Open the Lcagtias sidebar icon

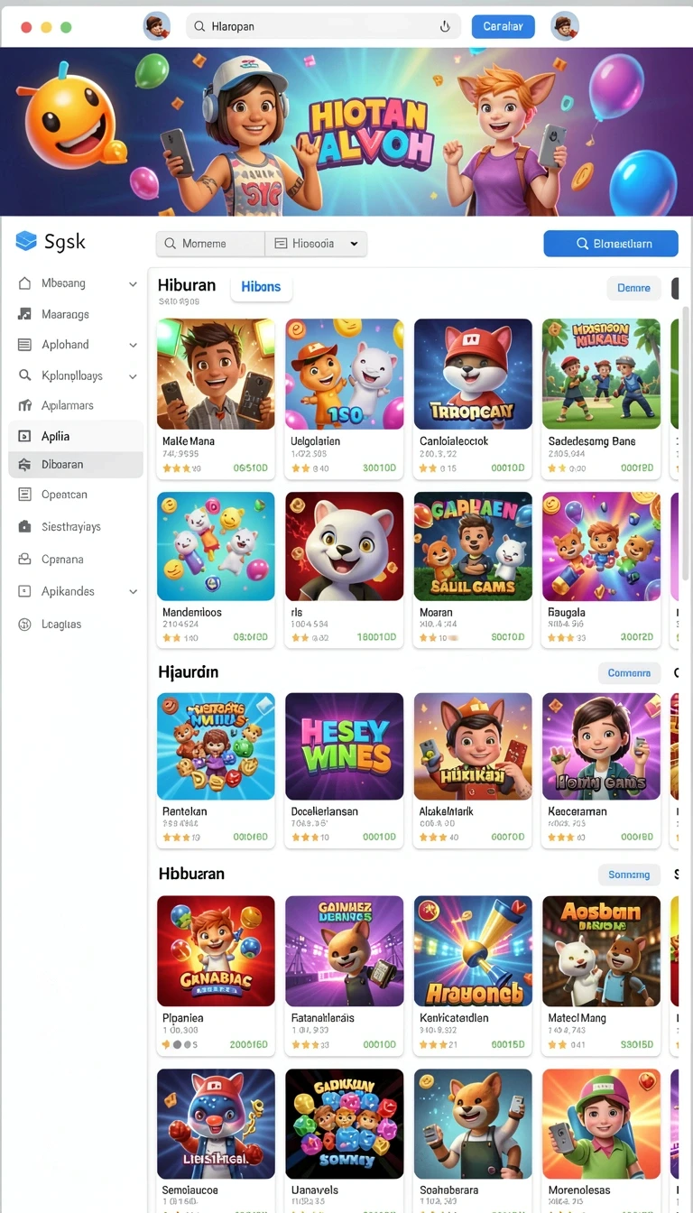(x=25, y=624)
